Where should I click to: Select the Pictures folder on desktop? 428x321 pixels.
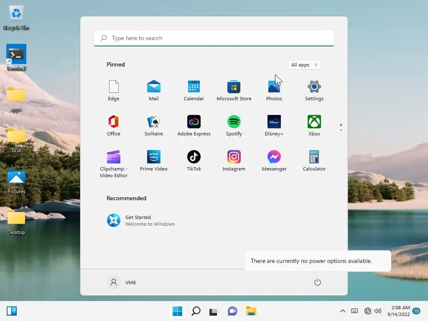[16, 181]
